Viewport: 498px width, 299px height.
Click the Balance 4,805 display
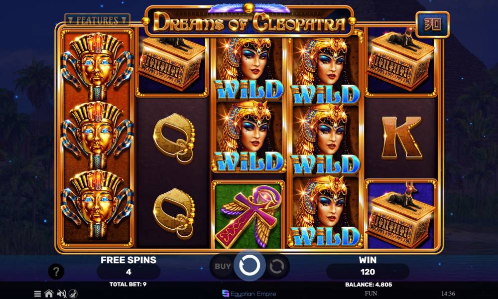click(x=368, y=285)
